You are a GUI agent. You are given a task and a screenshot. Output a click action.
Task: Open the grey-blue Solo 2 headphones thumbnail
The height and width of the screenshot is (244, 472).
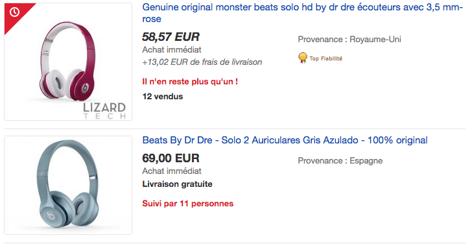[68, 185]
